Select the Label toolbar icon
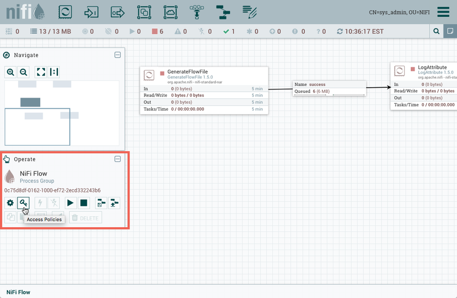 [x=249, y=12]
